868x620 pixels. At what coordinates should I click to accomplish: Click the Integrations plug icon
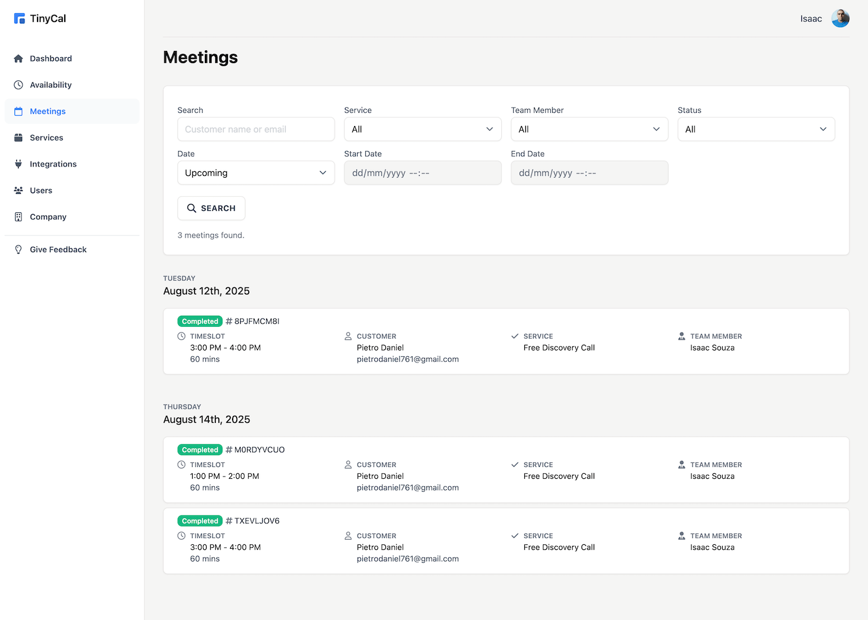pos(19,164)
